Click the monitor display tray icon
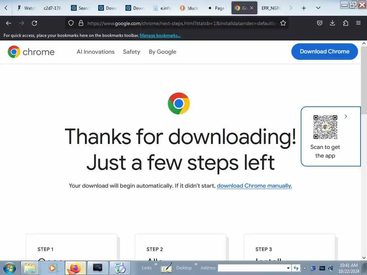This screenshot has width=367, height=275. point(322,268)
